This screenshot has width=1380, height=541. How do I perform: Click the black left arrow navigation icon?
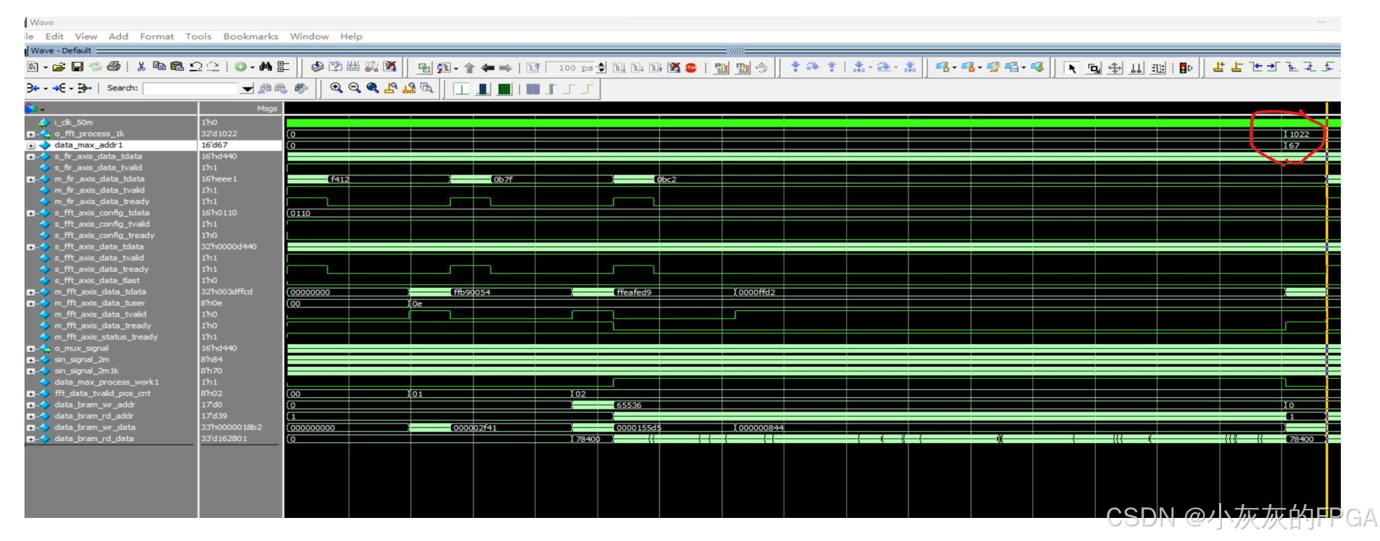tap(488, 68)
